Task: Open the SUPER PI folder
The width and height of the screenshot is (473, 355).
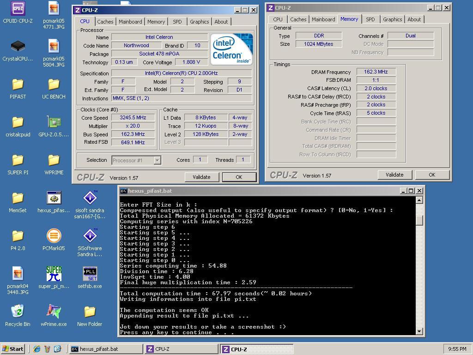Action: point(18,164)
